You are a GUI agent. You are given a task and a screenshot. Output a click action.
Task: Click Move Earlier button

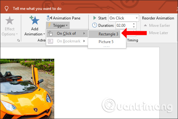[x=157, y=26]
